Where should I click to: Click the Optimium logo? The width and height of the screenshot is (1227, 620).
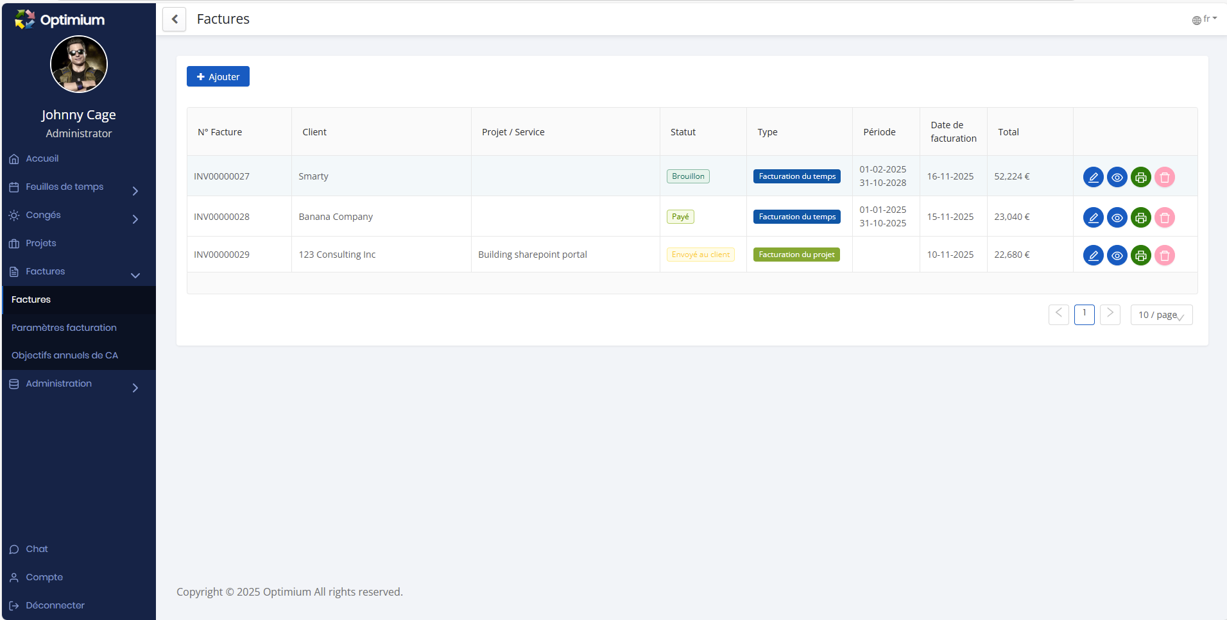point(60,20)
